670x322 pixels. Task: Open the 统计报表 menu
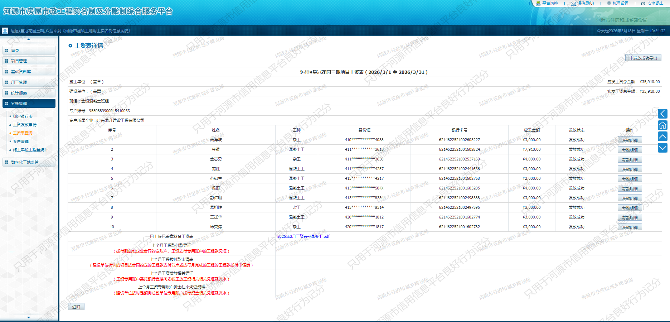click(29, 93)
